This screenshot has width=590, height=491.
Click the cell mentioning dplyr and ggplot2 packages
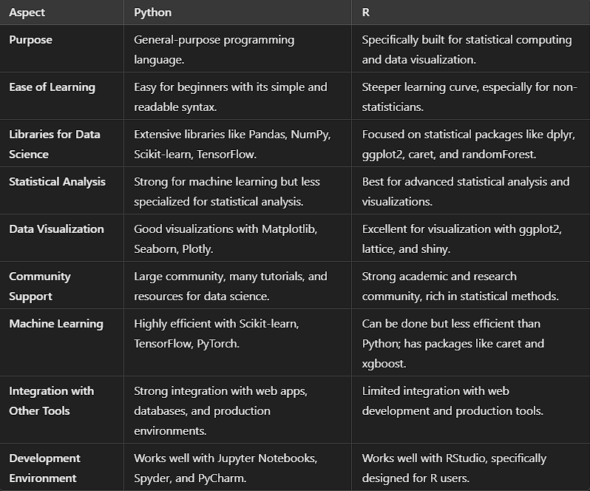point(466,144)
